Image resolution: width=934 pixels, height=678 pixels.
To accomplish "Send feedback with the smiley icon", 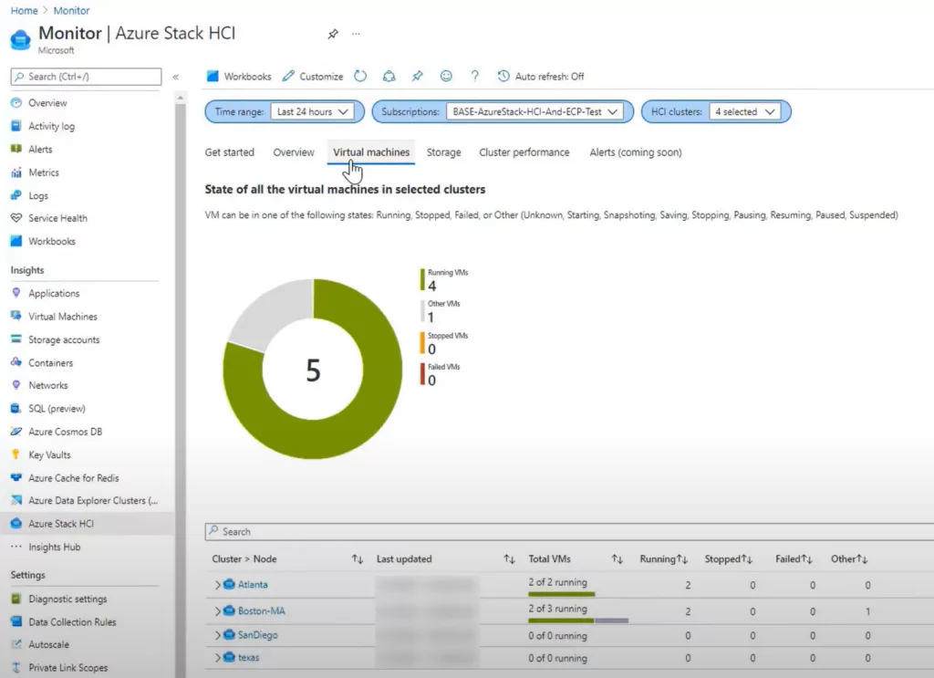I will point(445,77).
